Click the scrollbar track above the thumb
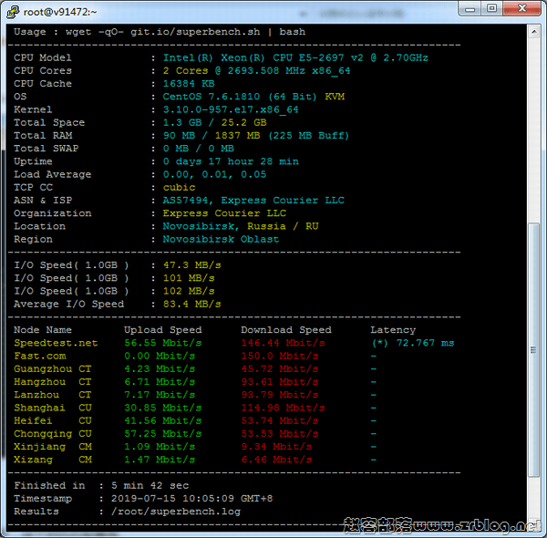 click(x=533, y=130)
